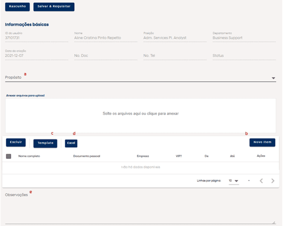Image resolution: width=283 pixels, height=226 pixels.
Task: Import with the Excel button
Action: pos(71,143)
